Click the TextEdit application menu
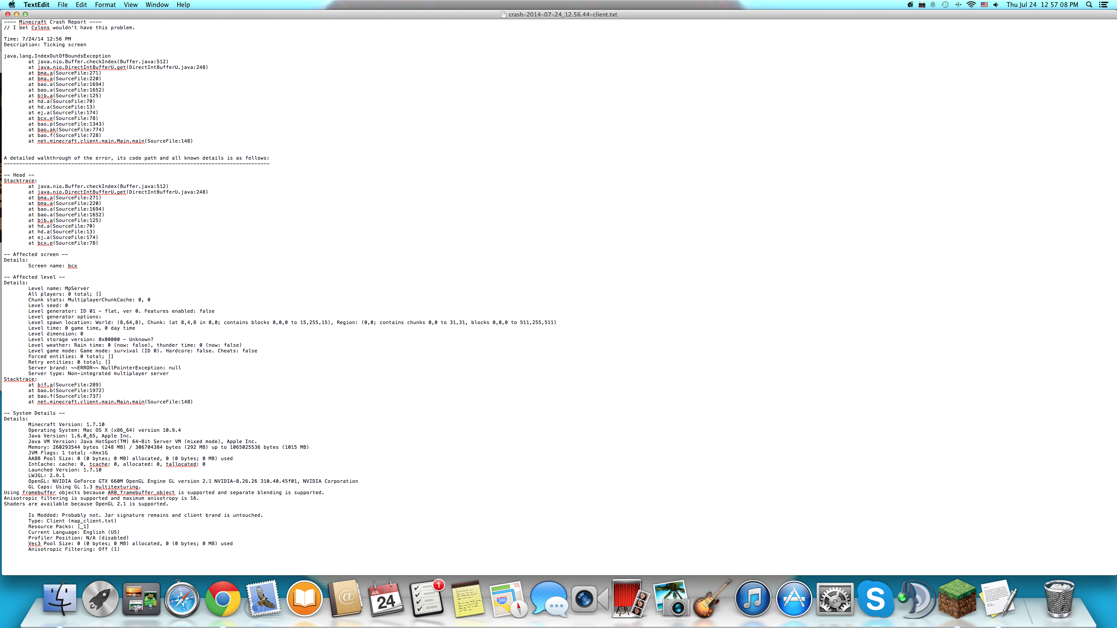The width and height of the screenshot is (1117, 628). tap(36, 5)
